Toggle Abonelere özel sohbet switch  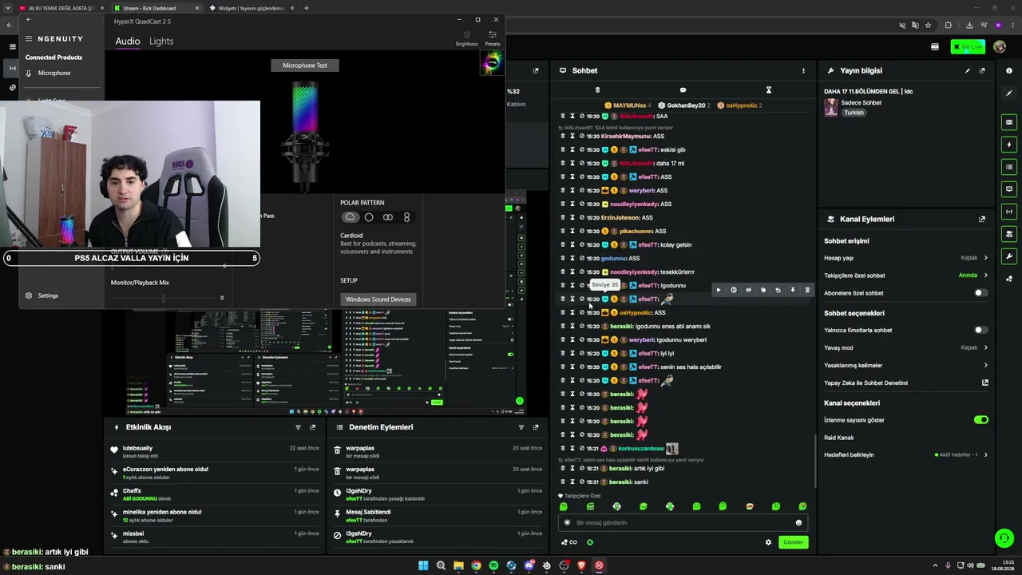(981, 293)
